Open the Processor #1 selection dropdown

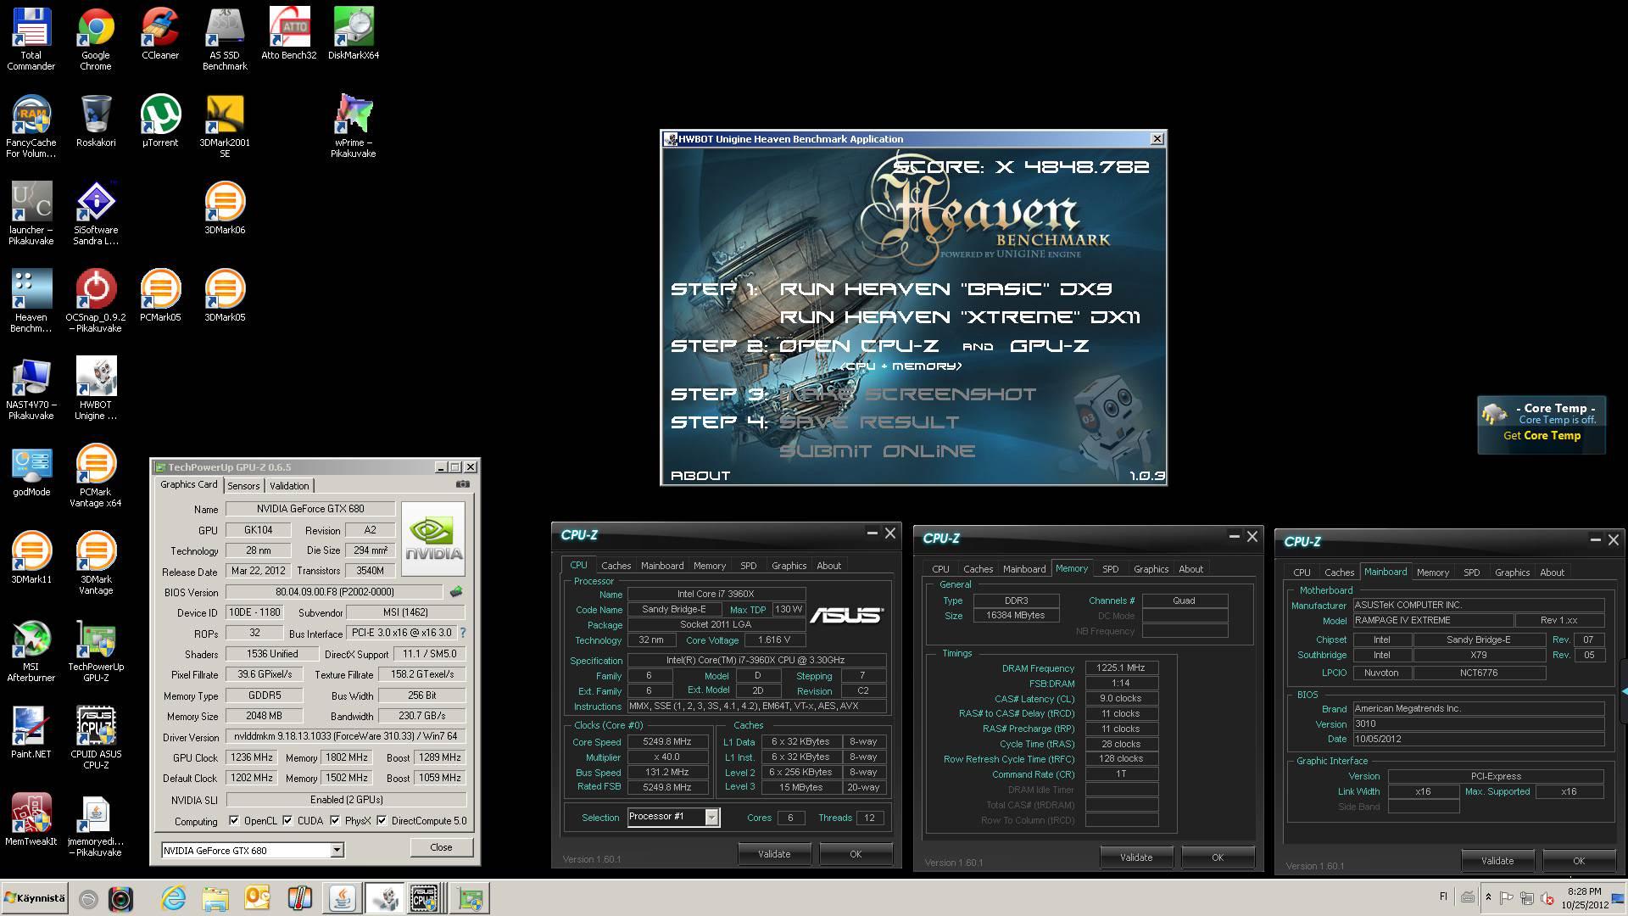pos(712,817)
